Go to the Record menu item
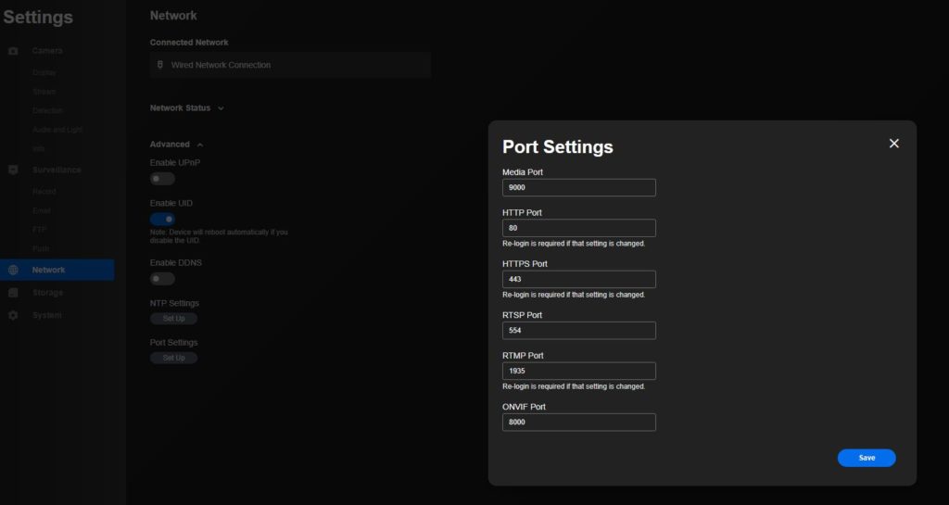 coord(44,192)
